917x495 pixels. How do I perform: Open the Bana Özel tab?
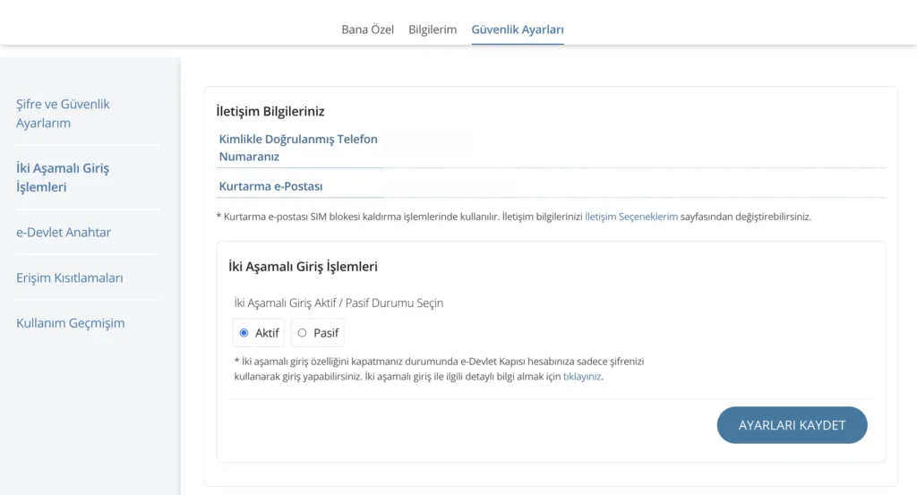pos(367,30)
